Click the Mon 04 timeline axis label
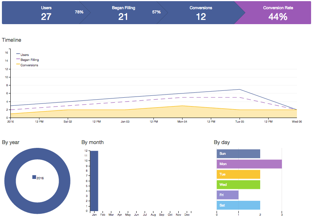This screenshot has width=313, height=218. click(x=182, y=122)
